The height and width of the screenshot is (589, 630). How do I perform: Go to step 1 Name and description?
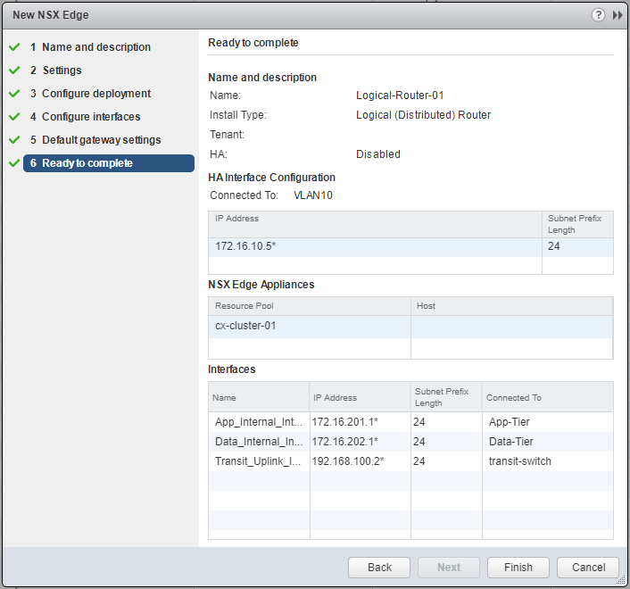coord(95,47)
